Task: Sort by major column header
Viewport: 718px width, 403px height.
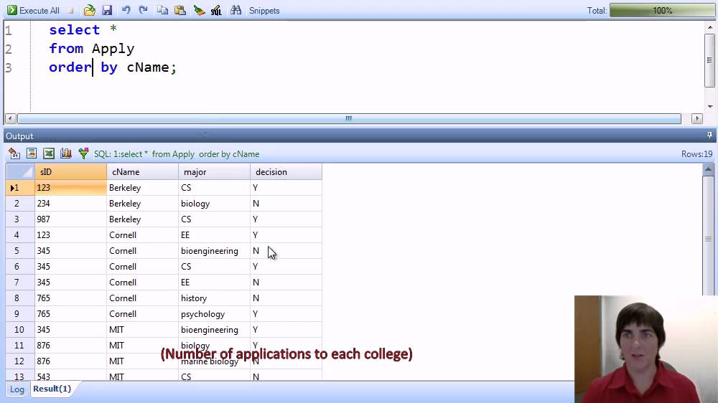Action: tap(214, 172)
